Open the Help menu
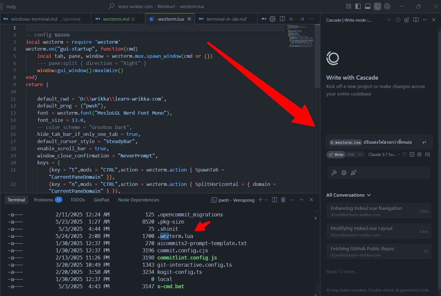 tap(11, 7)
